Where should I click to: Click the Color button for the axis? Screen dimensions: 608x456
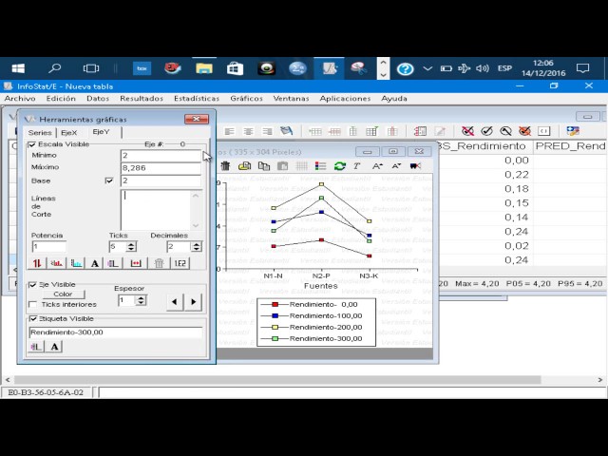coord(63,294)
